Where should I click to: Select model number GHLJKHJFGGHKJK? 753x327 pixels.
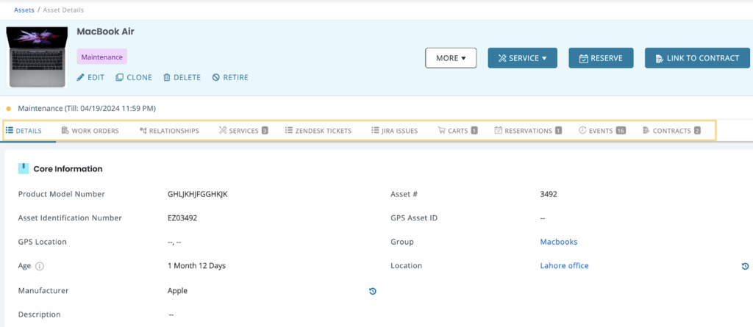coord(197,195)
